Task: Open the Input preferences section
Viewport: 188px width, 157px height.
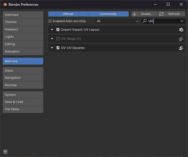Action: 23,71
